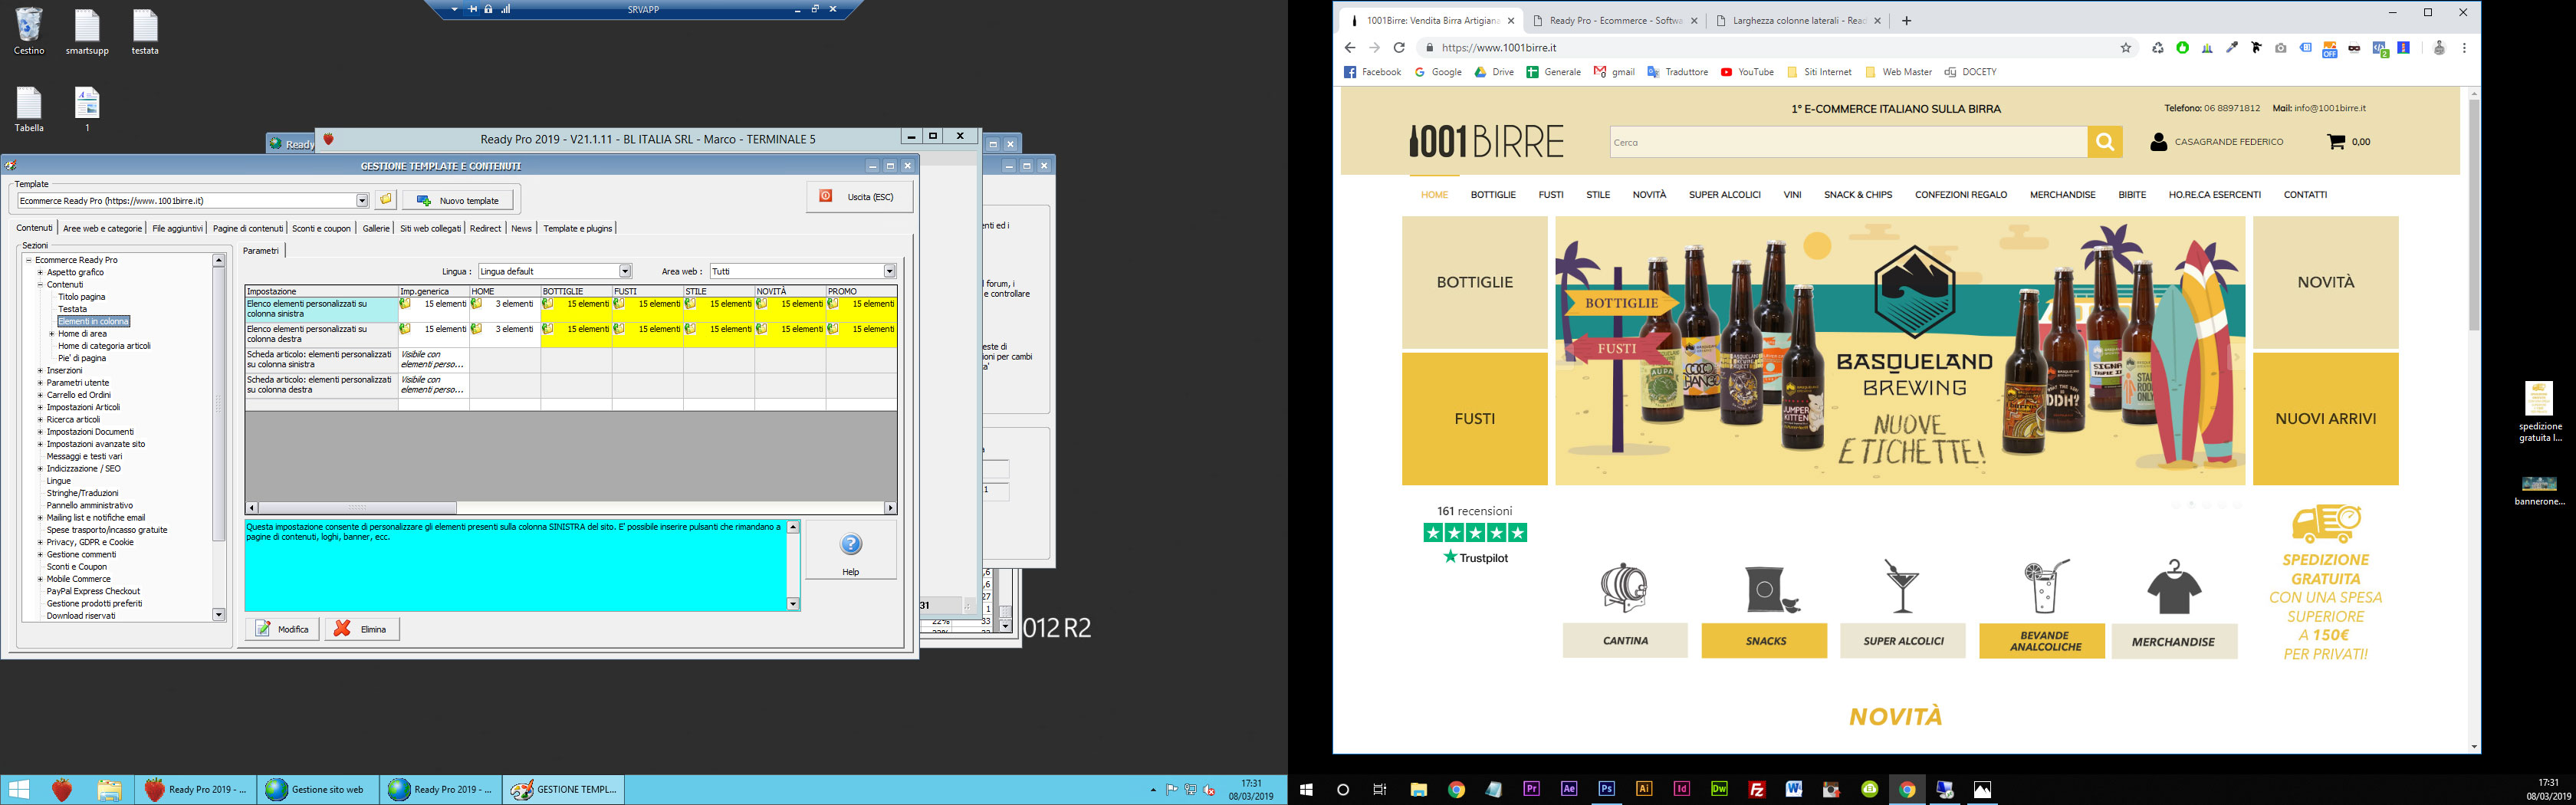This screenshot has height=805, width=2576.
Task: Click the search magnifier on 1001Birre site
Action: 2104,142
